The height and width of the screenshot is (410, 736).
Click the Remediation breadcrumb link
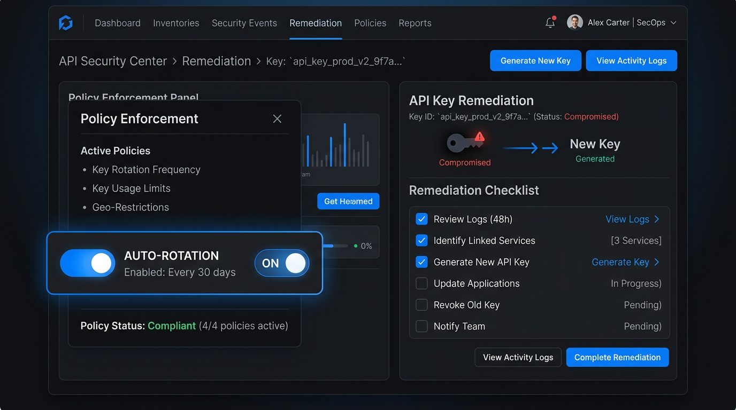[217, 61]
